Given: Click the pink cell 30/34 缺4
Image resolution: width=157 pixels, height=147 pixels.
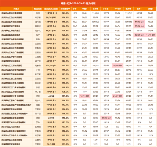Looking at the screenshot, I should (139, 26).
